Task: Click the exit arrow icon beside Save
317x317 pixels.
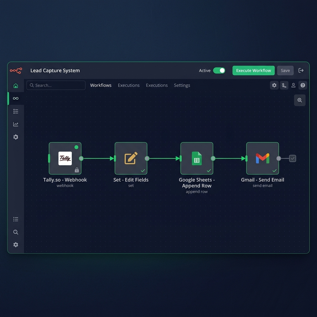Action: point(301,70)
